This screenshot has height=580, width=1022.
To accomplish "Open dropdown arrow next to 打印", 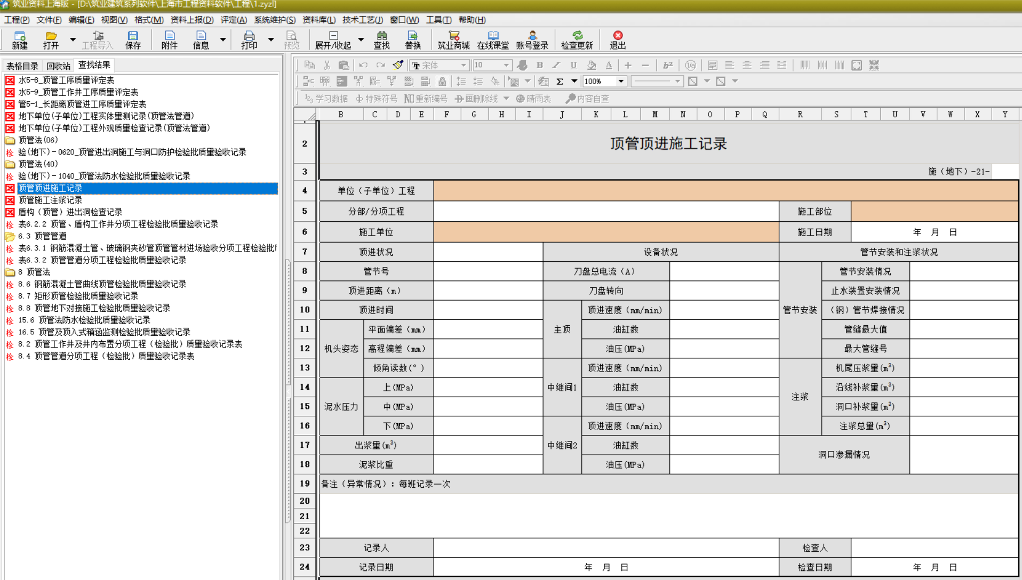I will tap(271, 40).
